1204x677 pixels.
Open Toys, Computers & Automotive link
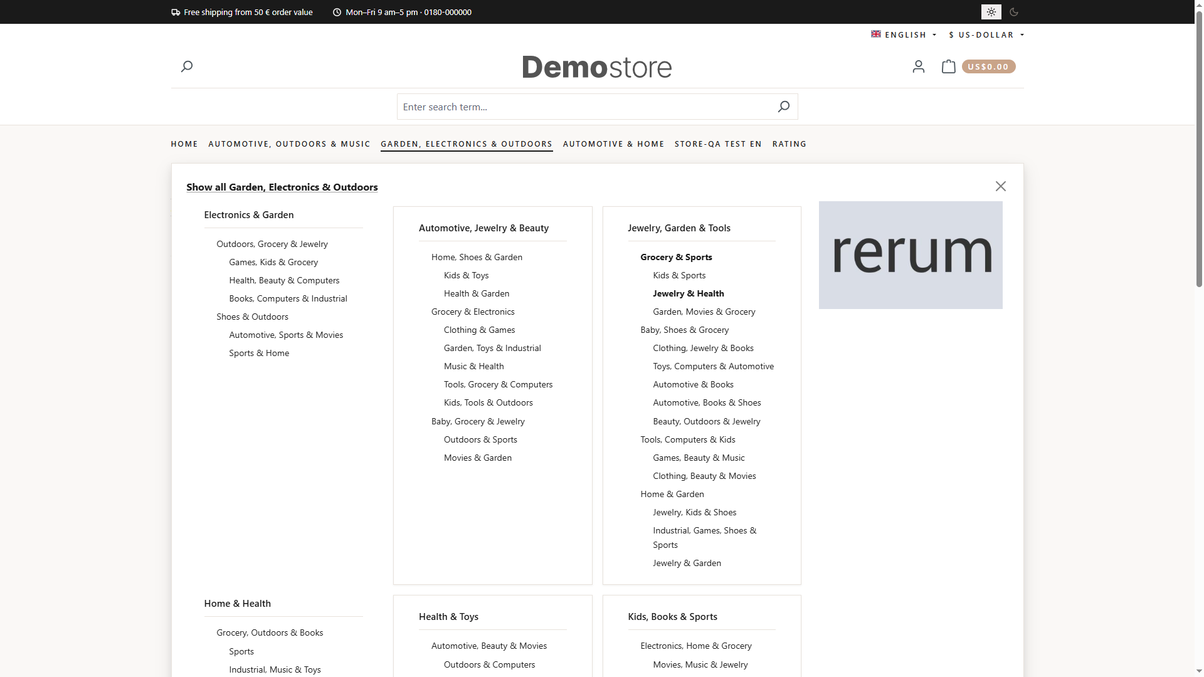point(713,366)
